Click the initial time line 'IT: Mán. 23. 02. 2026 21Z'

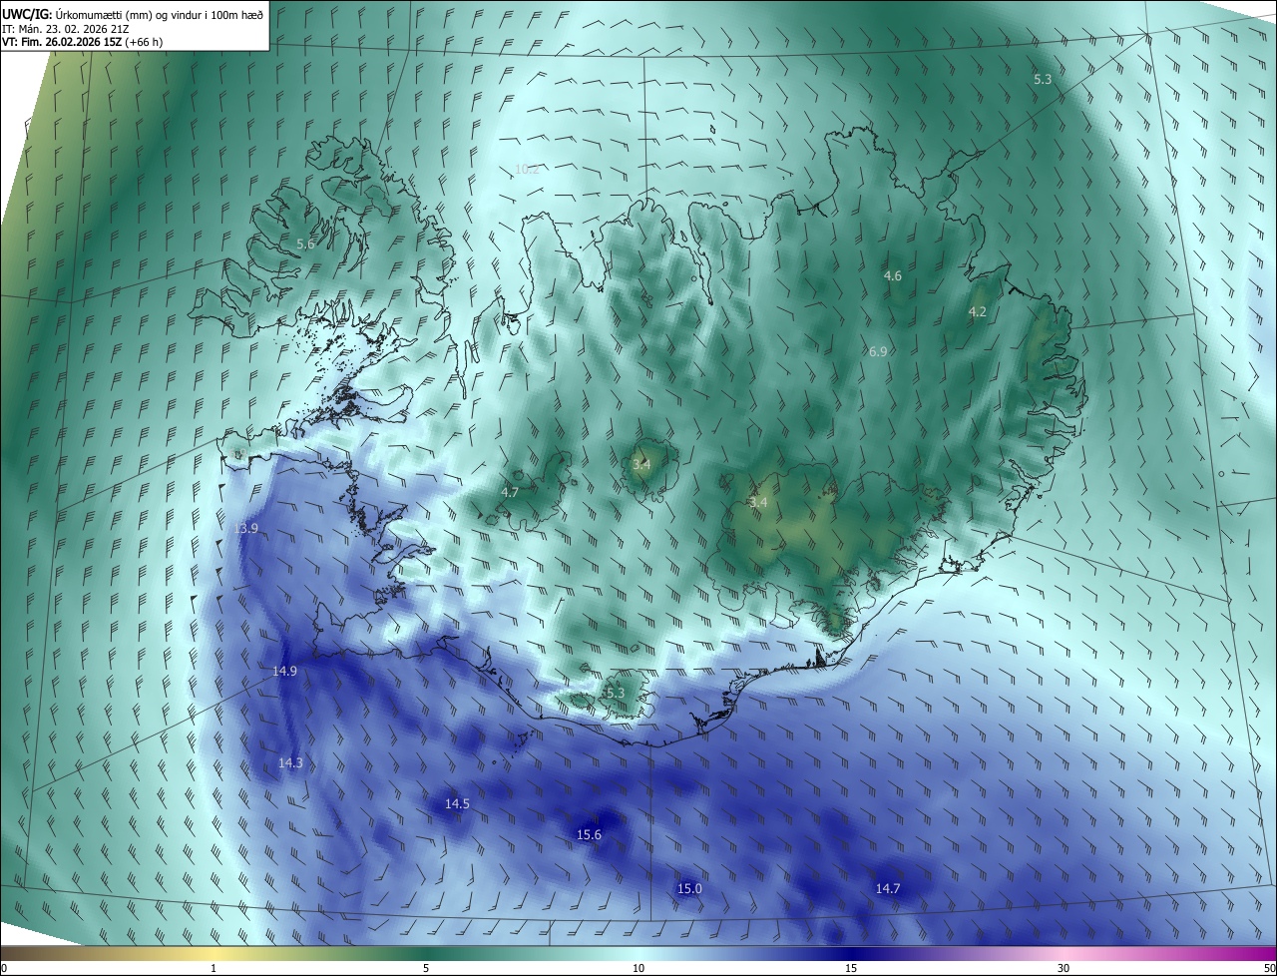[x=68, y=29]
